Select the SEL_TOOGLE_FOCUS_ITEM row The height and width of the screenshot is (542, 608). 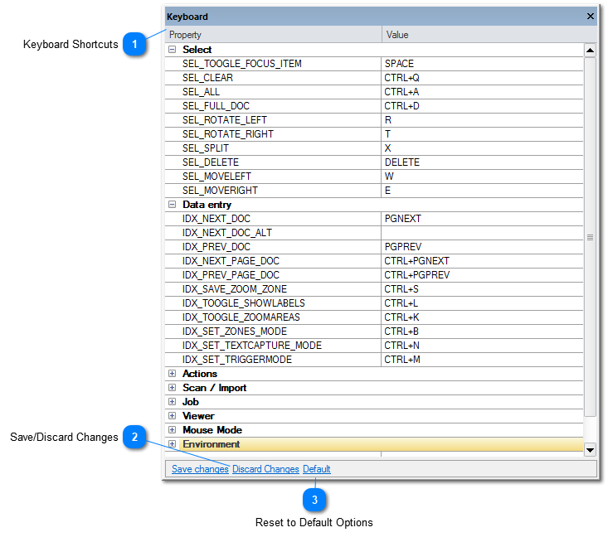coord(374,64)
